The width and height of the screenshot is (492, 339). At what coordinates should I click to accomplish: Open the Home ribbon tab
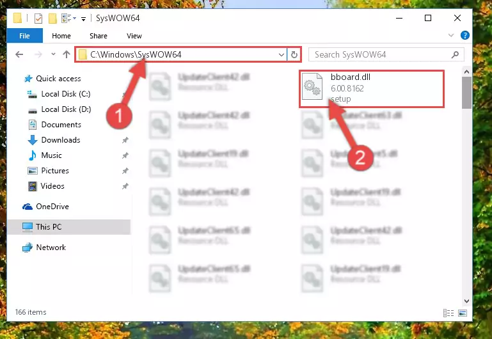click(61, 36)
